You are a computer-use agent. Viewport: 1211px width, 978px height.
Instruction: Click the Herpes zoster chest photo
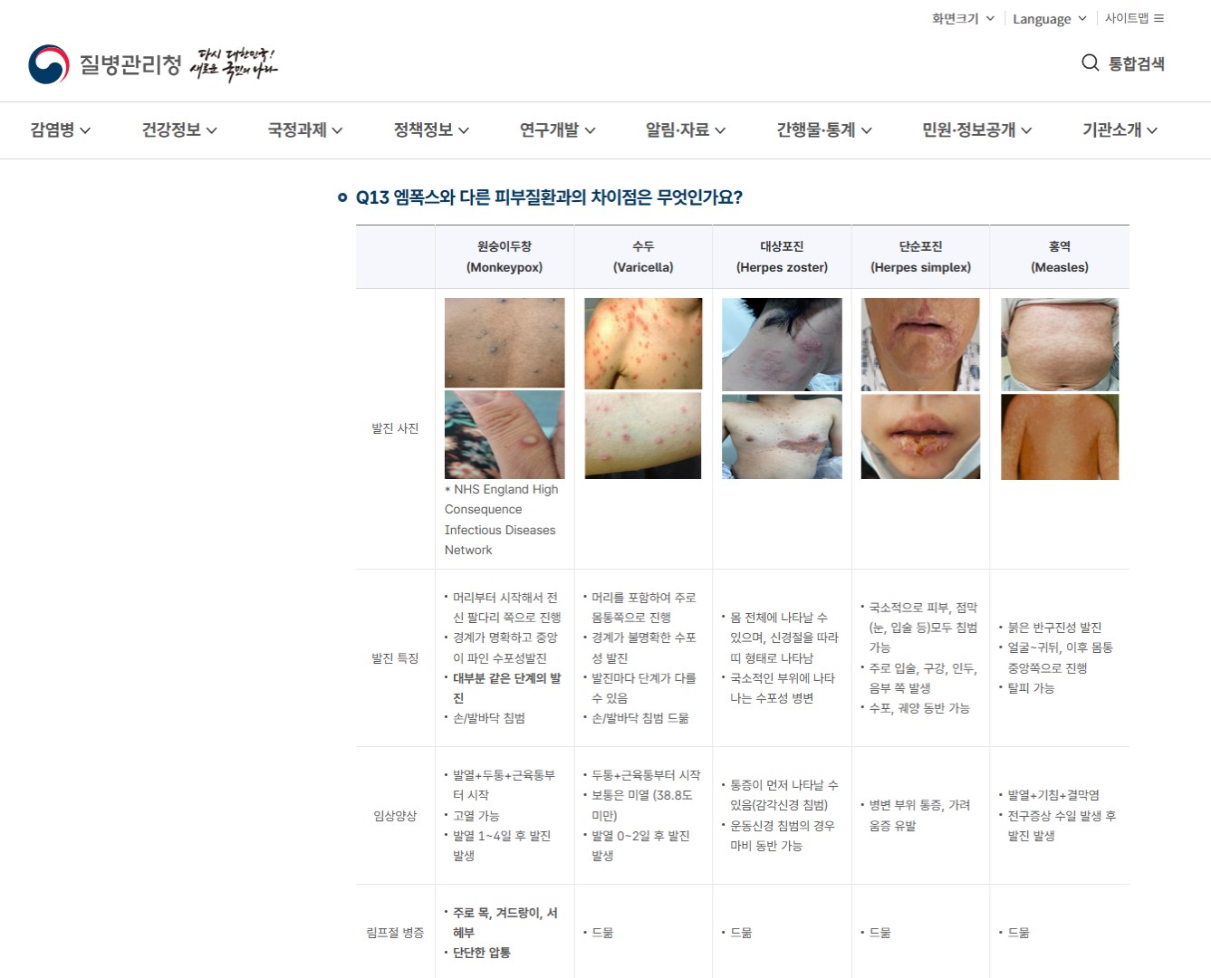tap(782, 436)
